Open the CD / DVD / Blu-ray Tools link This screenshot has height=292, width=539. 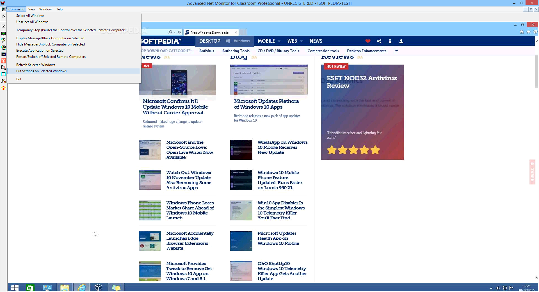(278, 51)
